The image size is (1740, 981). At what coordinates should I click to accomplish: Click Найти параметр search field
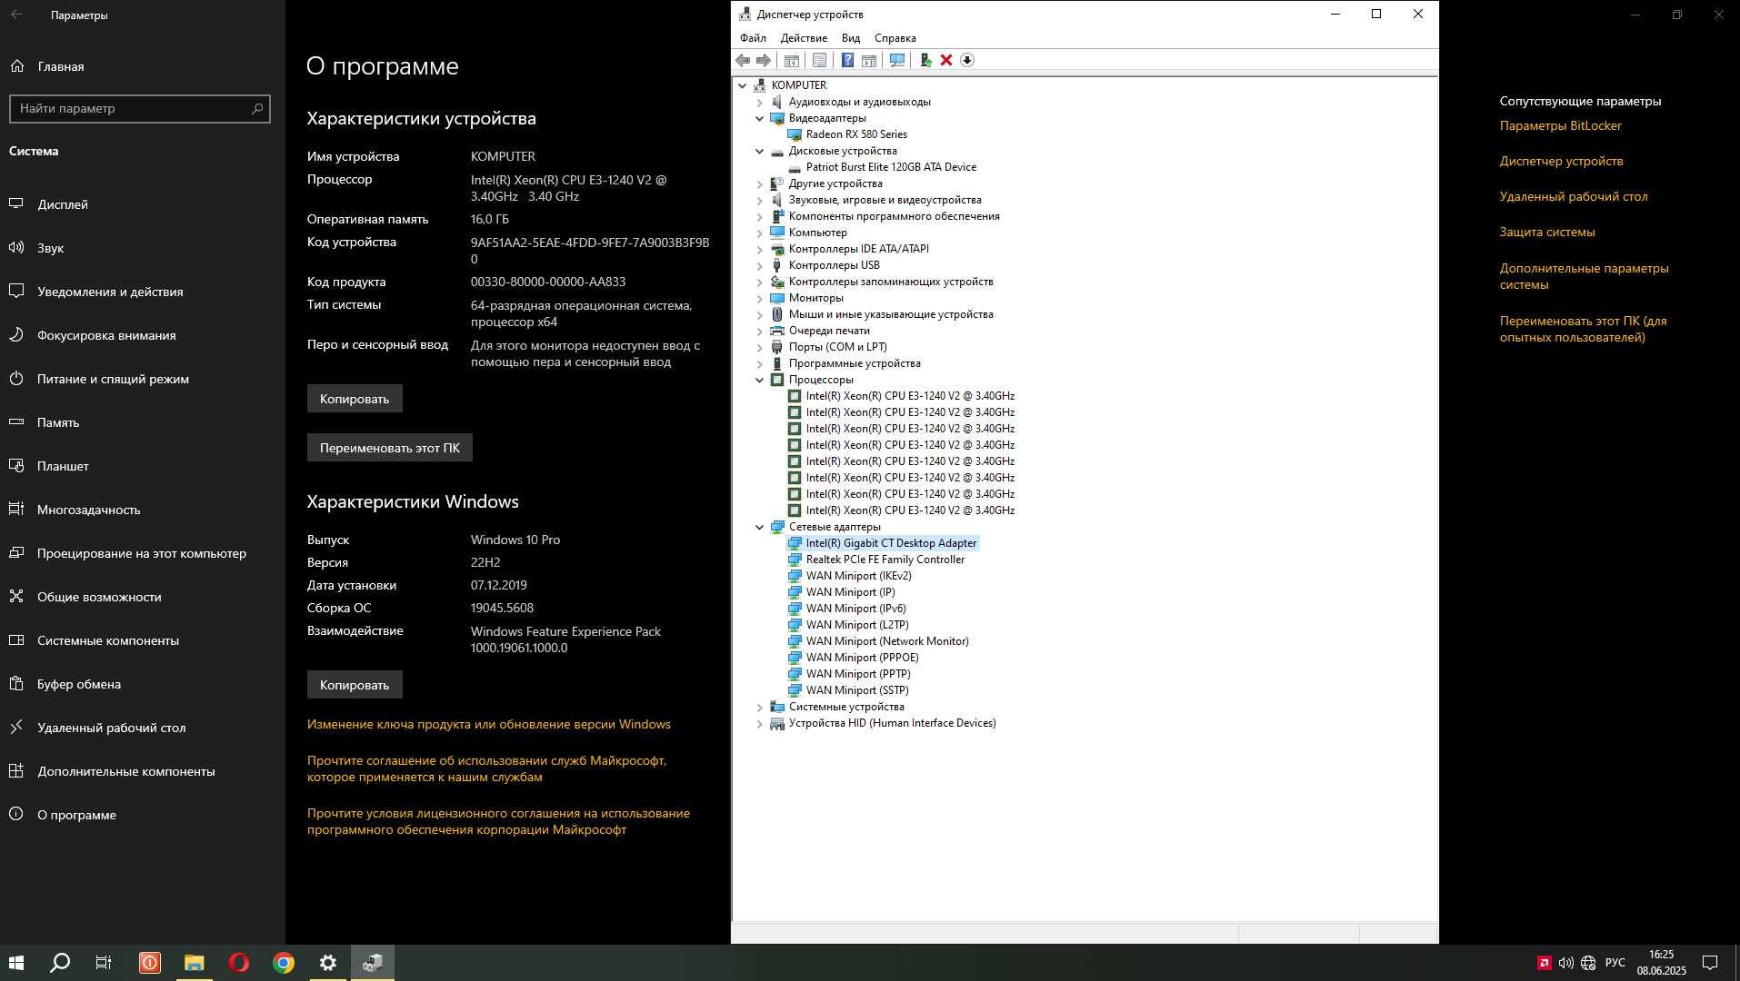click(140, 108)
